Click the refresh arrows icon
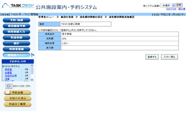This screenshot has width=186, height=139. click(9, 86)
